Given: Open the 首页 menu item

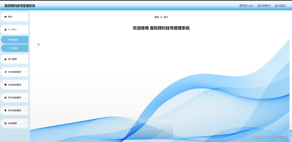Looking at the screenshot, I should [x=15, y=17].
